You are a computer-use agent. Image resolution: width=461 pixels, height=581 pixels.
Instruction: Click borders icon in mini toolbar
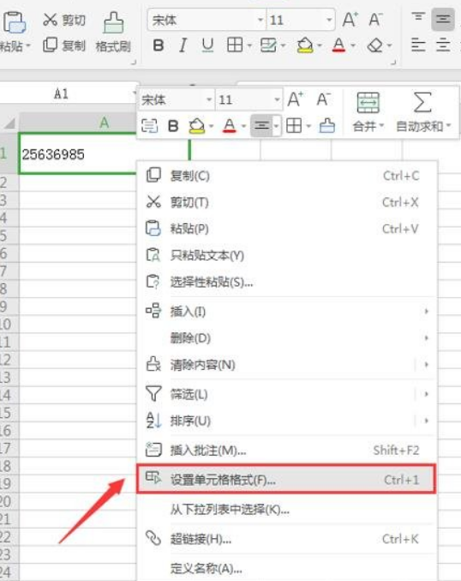(x=294, y=126)
